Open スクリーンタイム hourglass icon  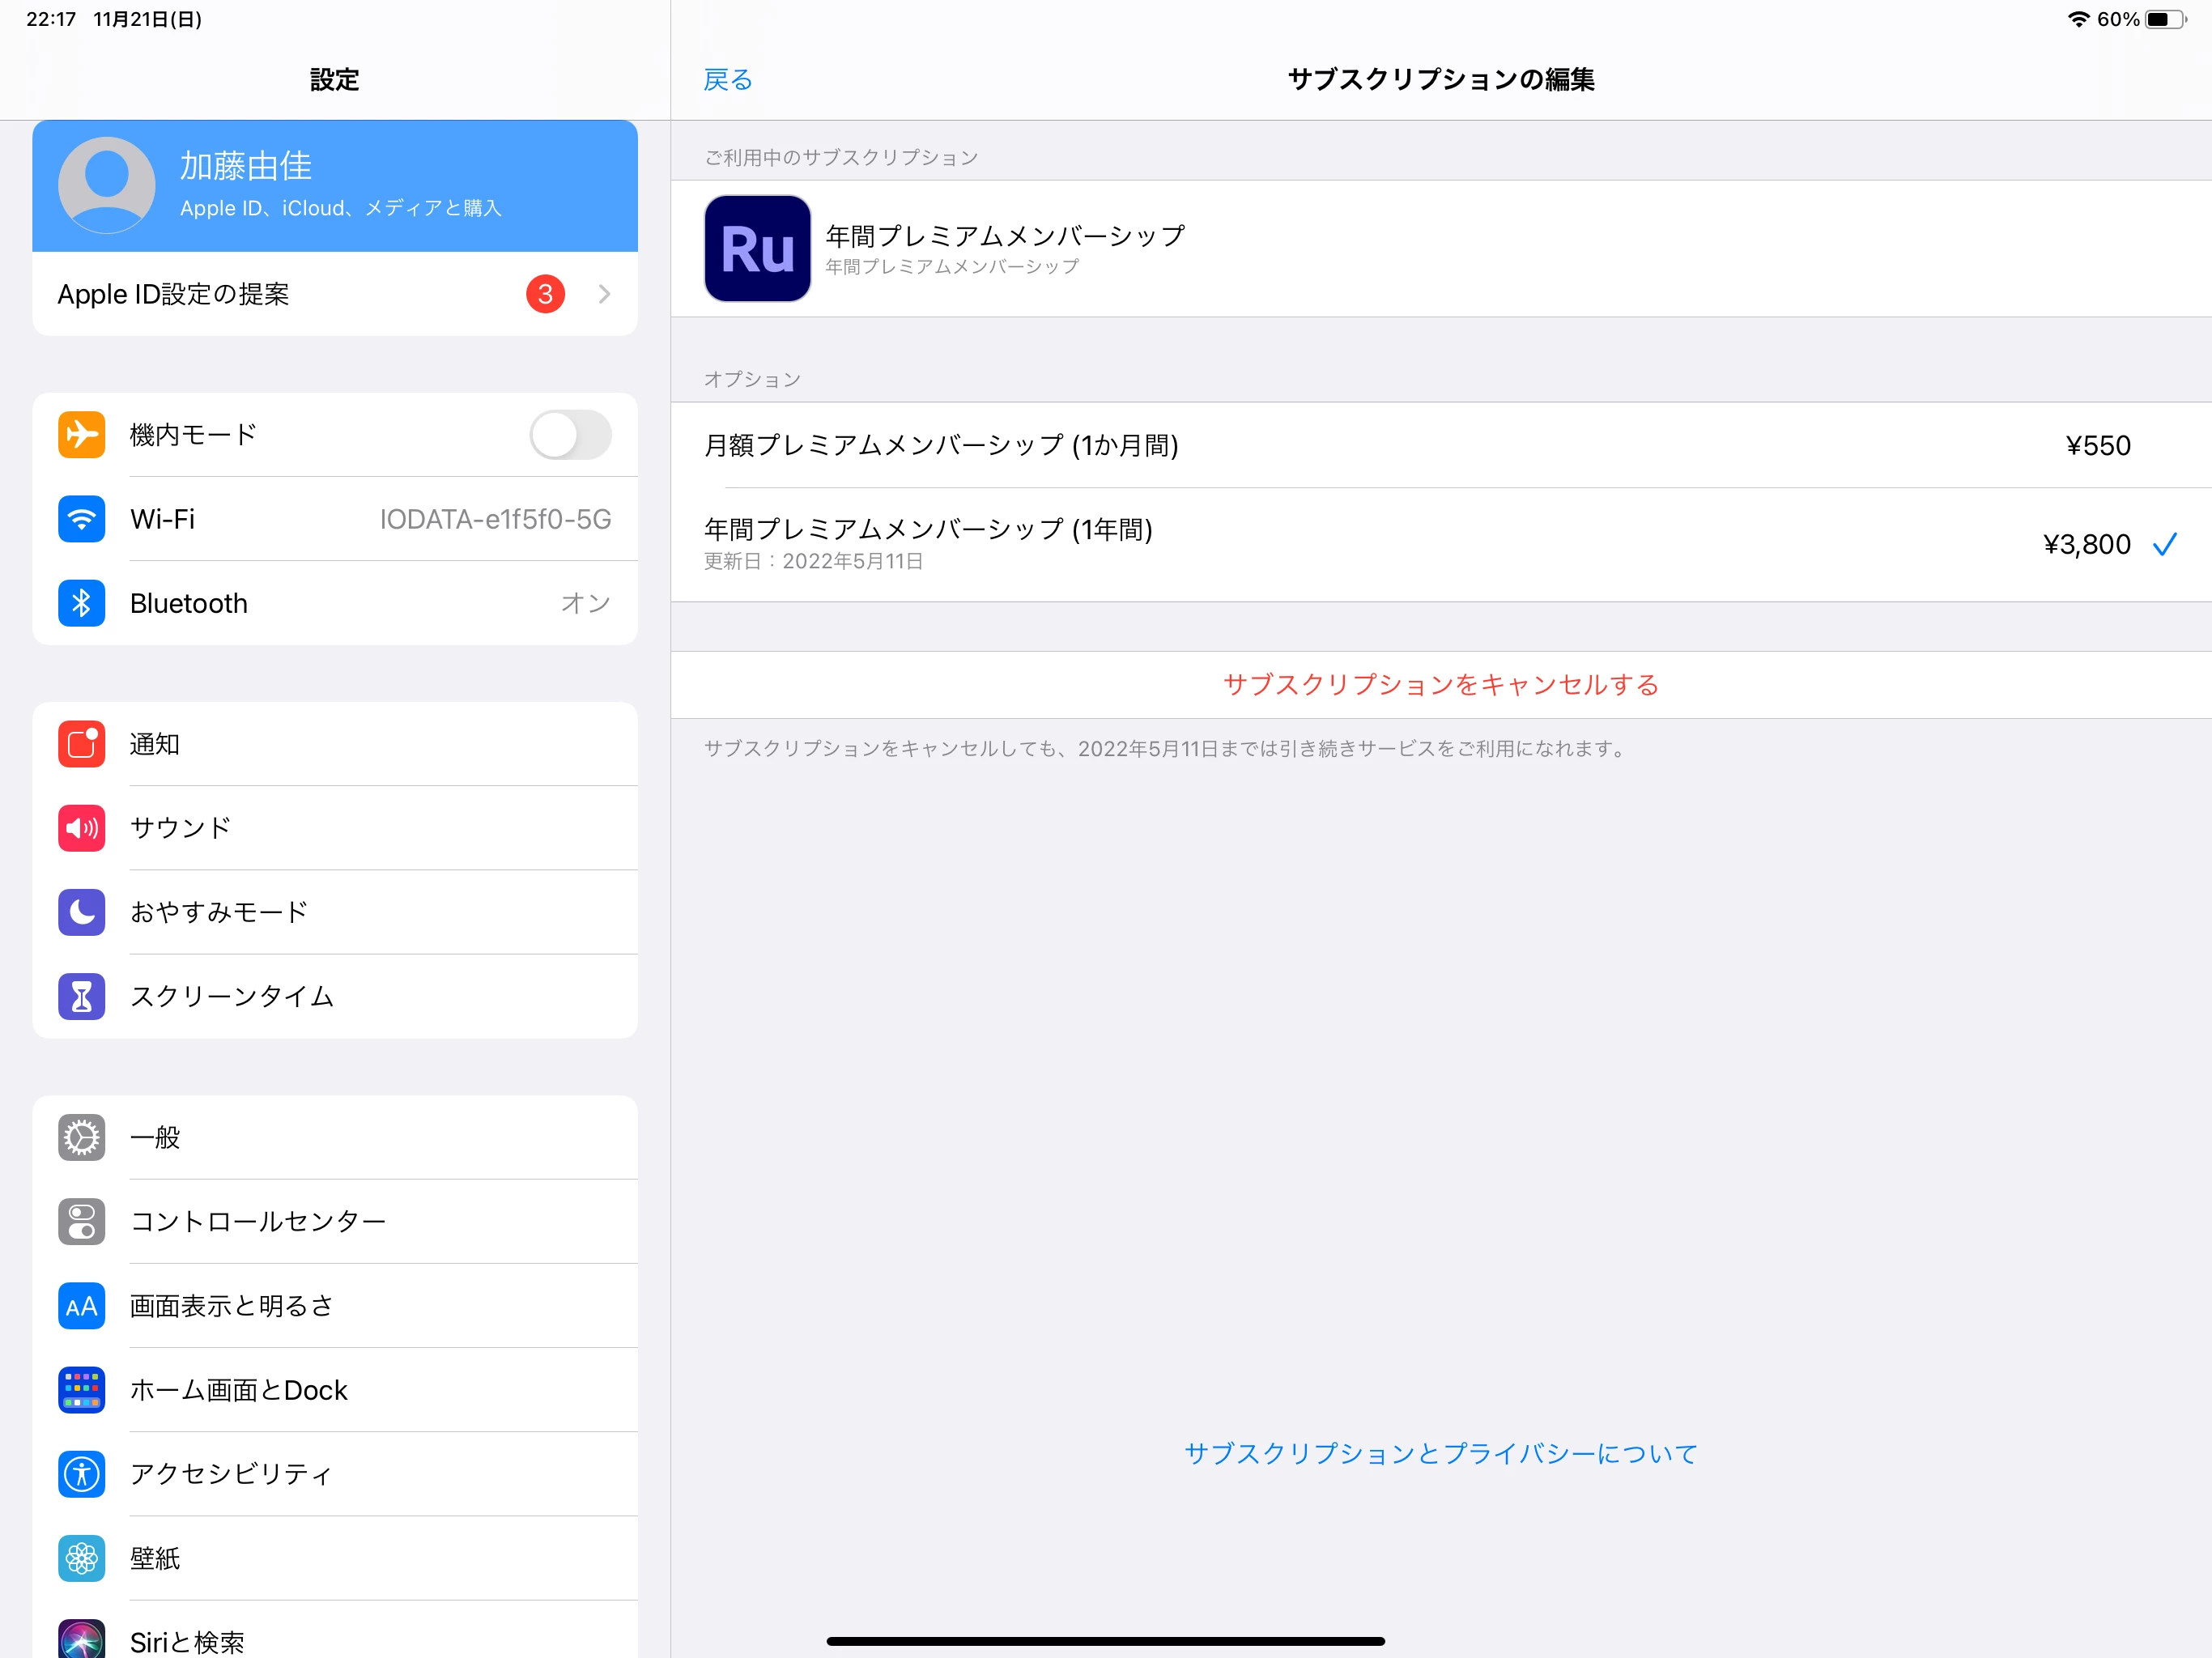tap(81, 996)
